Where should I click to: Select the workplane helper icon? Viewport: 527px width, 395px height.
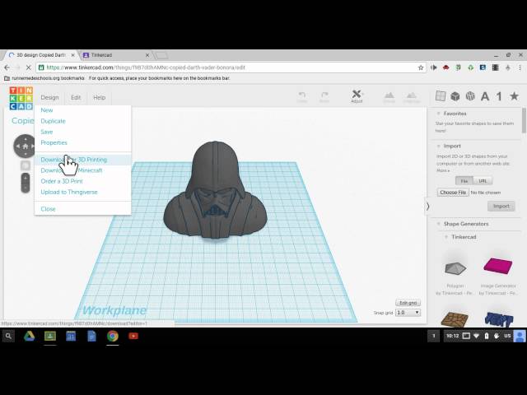click(441, 96)
